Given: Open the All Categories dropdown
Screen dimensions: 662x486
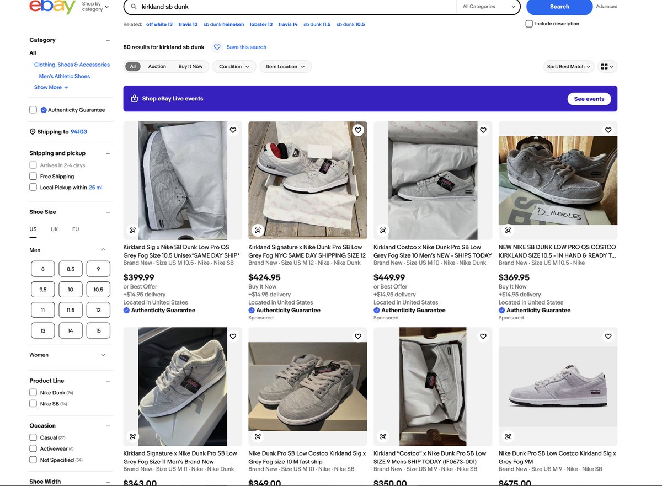Looking at the screenshot, I should (488, 7).
